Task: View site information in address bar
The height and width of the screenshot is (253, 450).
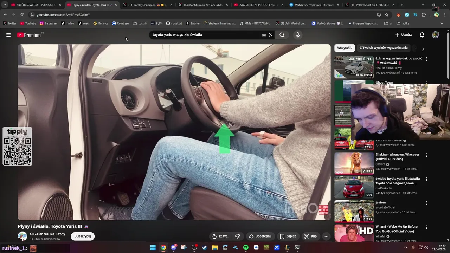Action: 32,15
